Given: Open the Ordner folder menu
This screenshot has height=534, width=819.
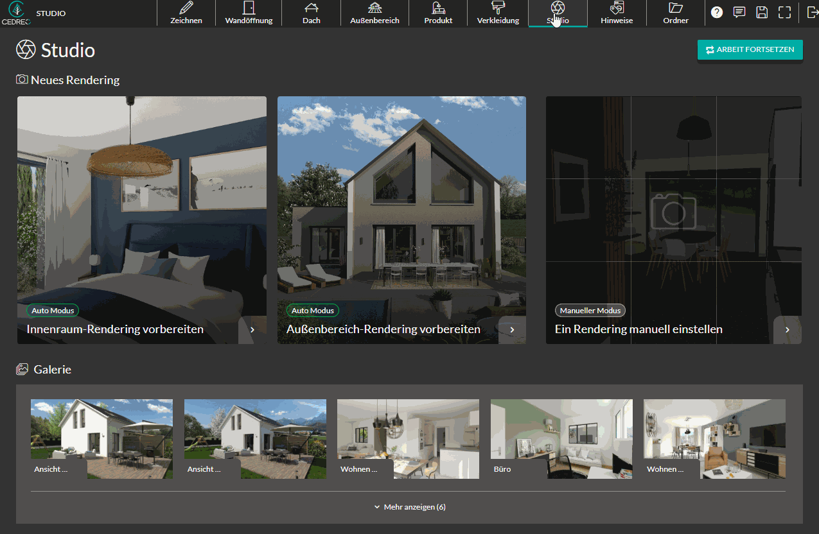Looking at the screenshot, I should click(x=676, y=13).
